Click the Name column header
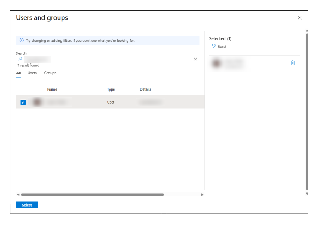The image size is (325, 225). click(x=52, y=89)
